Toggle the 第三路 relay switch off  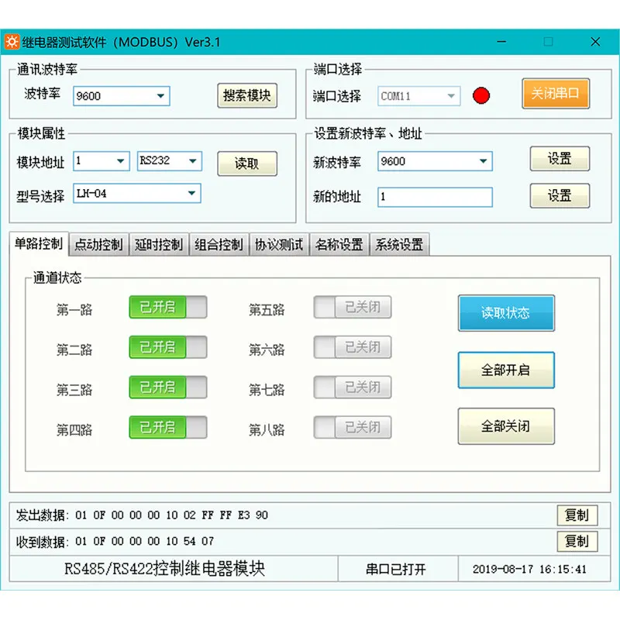pyautogui.click(x=168, y=387)
